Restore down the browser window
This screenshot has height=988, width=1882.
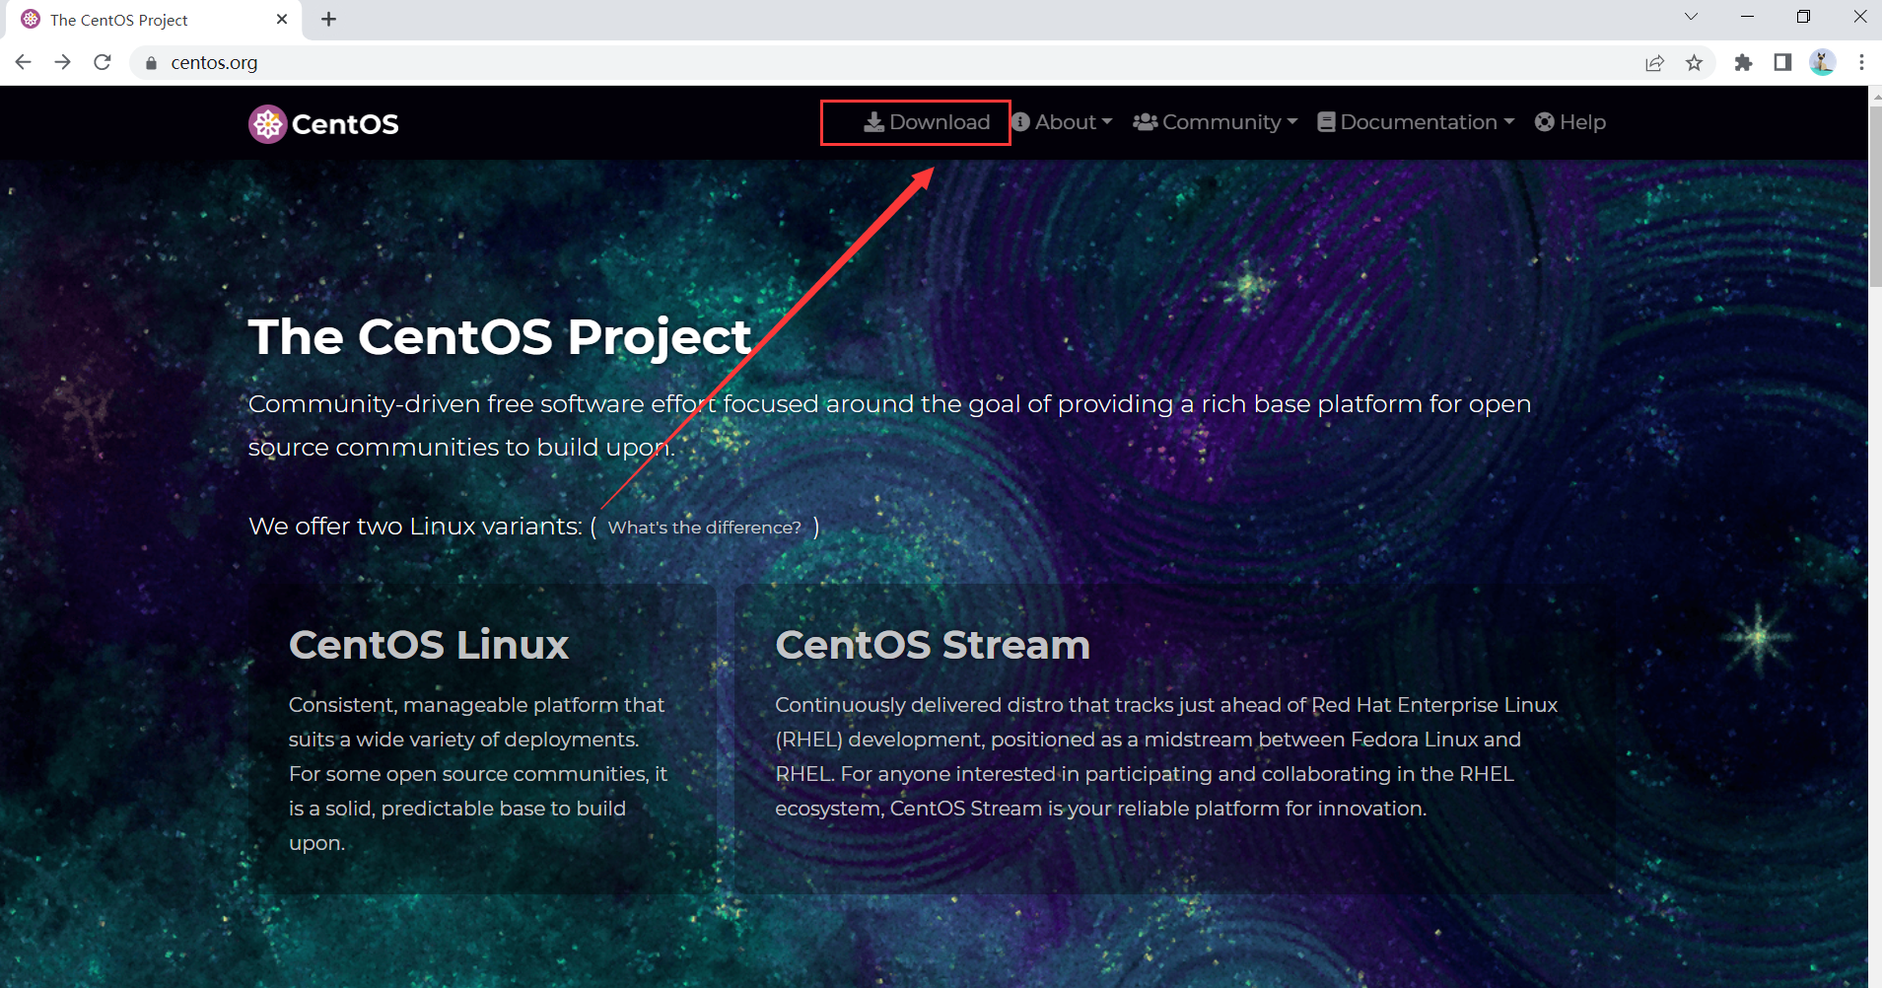tap(1803, 17)
